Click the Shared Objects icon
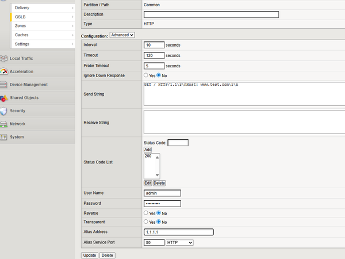Image resolution: width=345 pixels, height=259 pixels. tap(4, 98)
